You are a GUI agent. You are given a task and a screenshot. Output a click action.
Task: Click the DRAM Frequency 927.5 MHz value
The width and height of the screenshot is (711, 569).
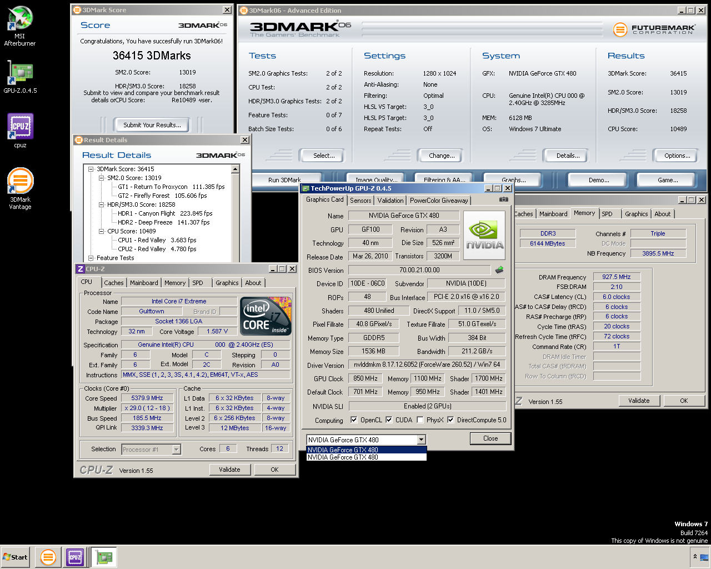(617, 277)
